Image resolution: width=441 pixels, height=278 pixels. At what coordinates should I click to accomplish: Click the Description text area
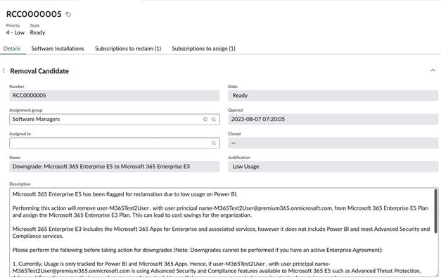pos(224,232)
